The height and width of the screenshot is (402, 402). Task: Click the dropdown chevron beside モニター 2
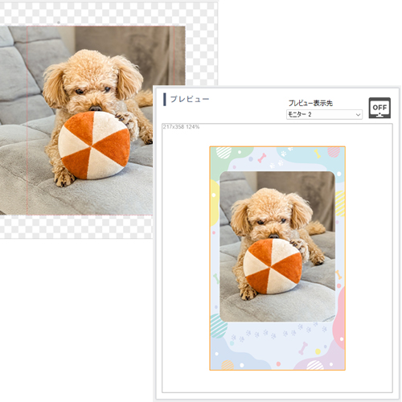point(358,115)
